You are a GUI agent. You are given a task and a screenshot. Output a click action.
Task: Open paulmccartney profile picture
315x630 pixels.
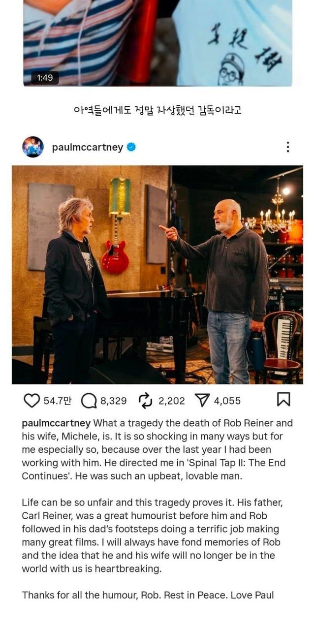(x=33, y=147)
